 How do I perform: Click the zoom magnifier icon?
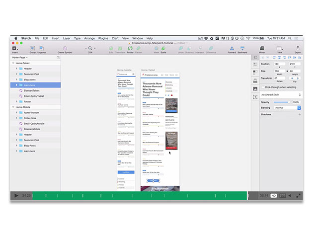coord(90,48)
